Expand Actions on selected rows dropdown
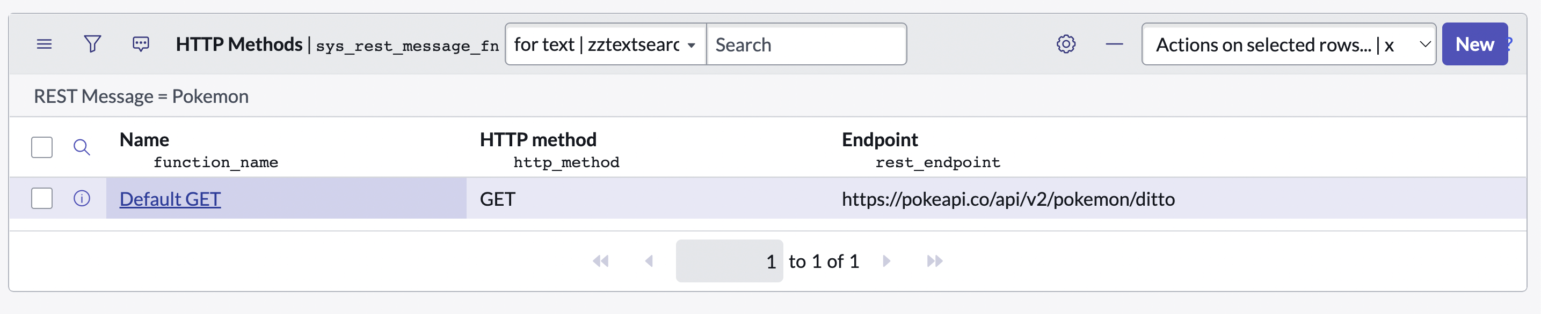 coord(1288,44)
